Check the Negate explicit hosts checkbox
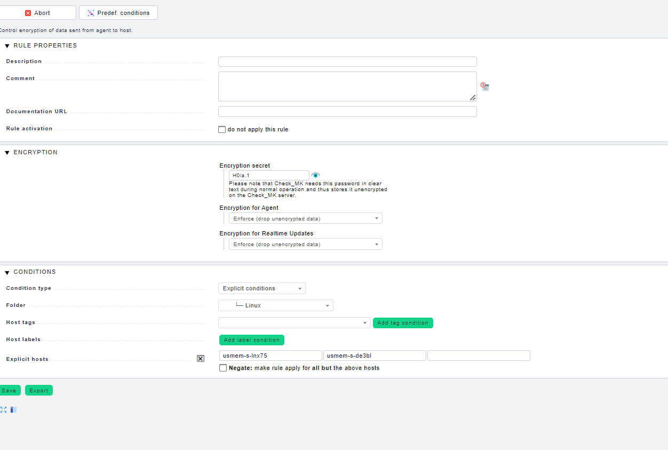Viewport: 668px width, 450px height. [223, 368]
